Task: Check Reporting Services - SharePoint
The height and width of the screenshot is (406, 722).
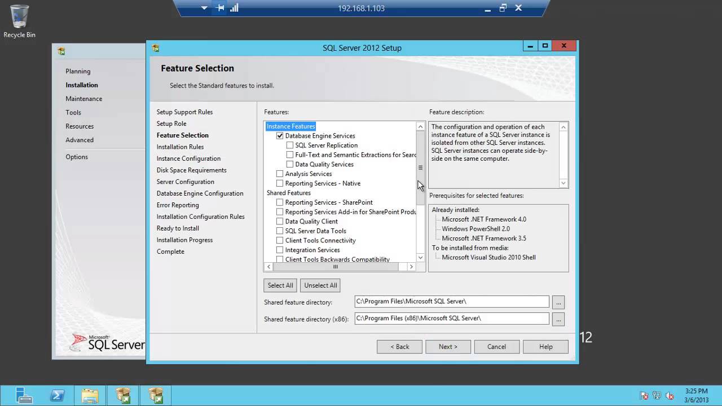Action: tap(280, 202)
